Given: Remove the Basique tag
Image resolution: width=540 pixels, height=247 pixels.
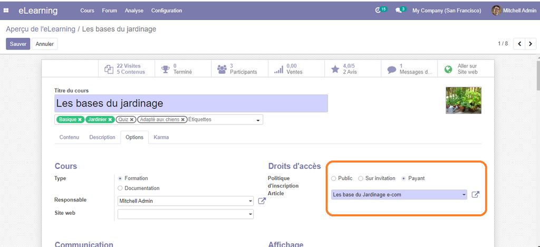Looking at the screenshot, I should click(80, 120).
